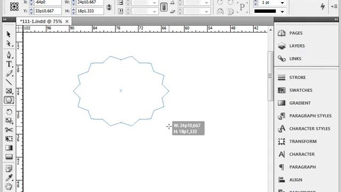The image size is (341, 192).
Task: Open the scale Y percentage dropdown
Action: [155, 12]
